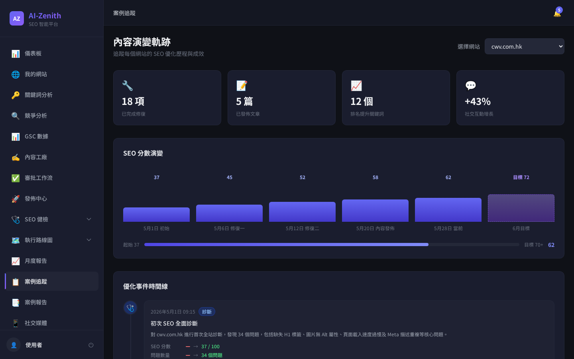Click the 2026年5月1日 09:15 timestamp

click(173, 312)
